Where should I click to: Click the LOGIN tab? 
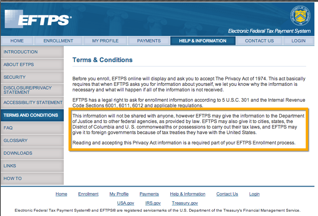(299, 41)
